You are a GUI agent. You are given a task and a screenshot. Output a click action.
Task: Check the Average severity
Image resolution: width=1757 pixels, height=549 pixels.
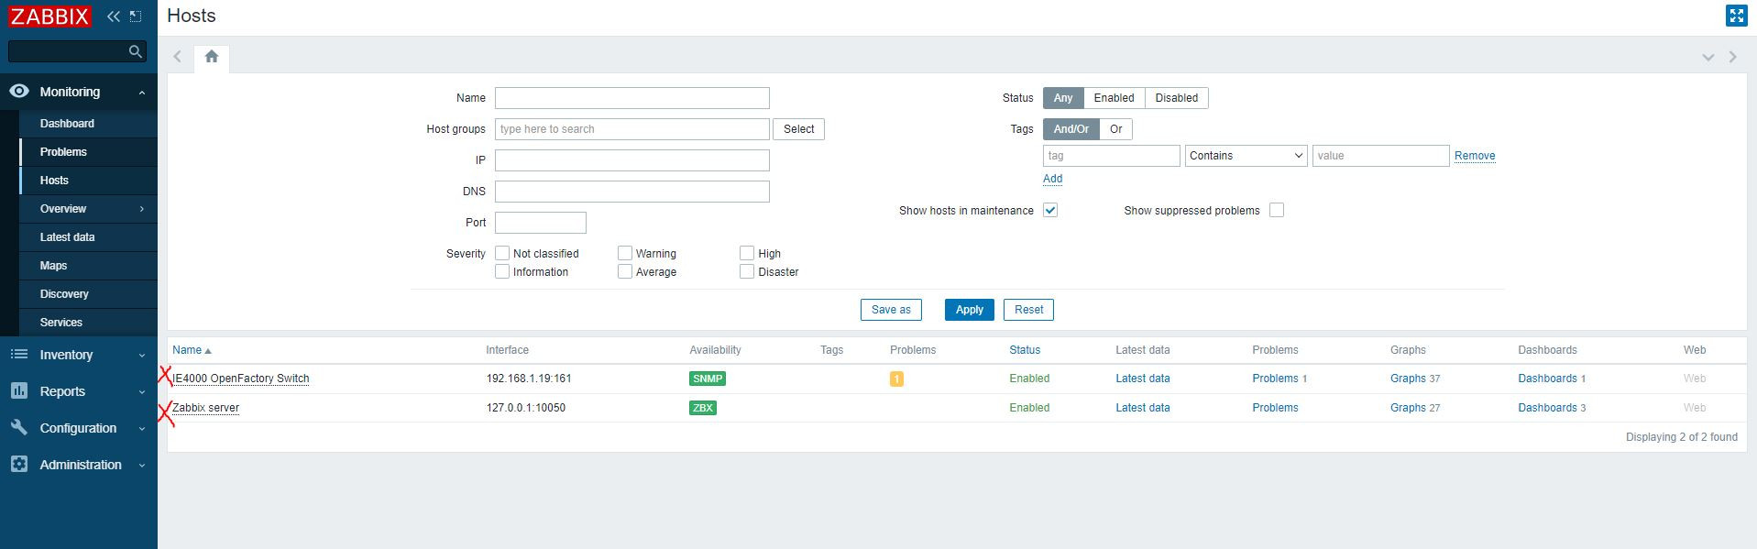(625, 271)
